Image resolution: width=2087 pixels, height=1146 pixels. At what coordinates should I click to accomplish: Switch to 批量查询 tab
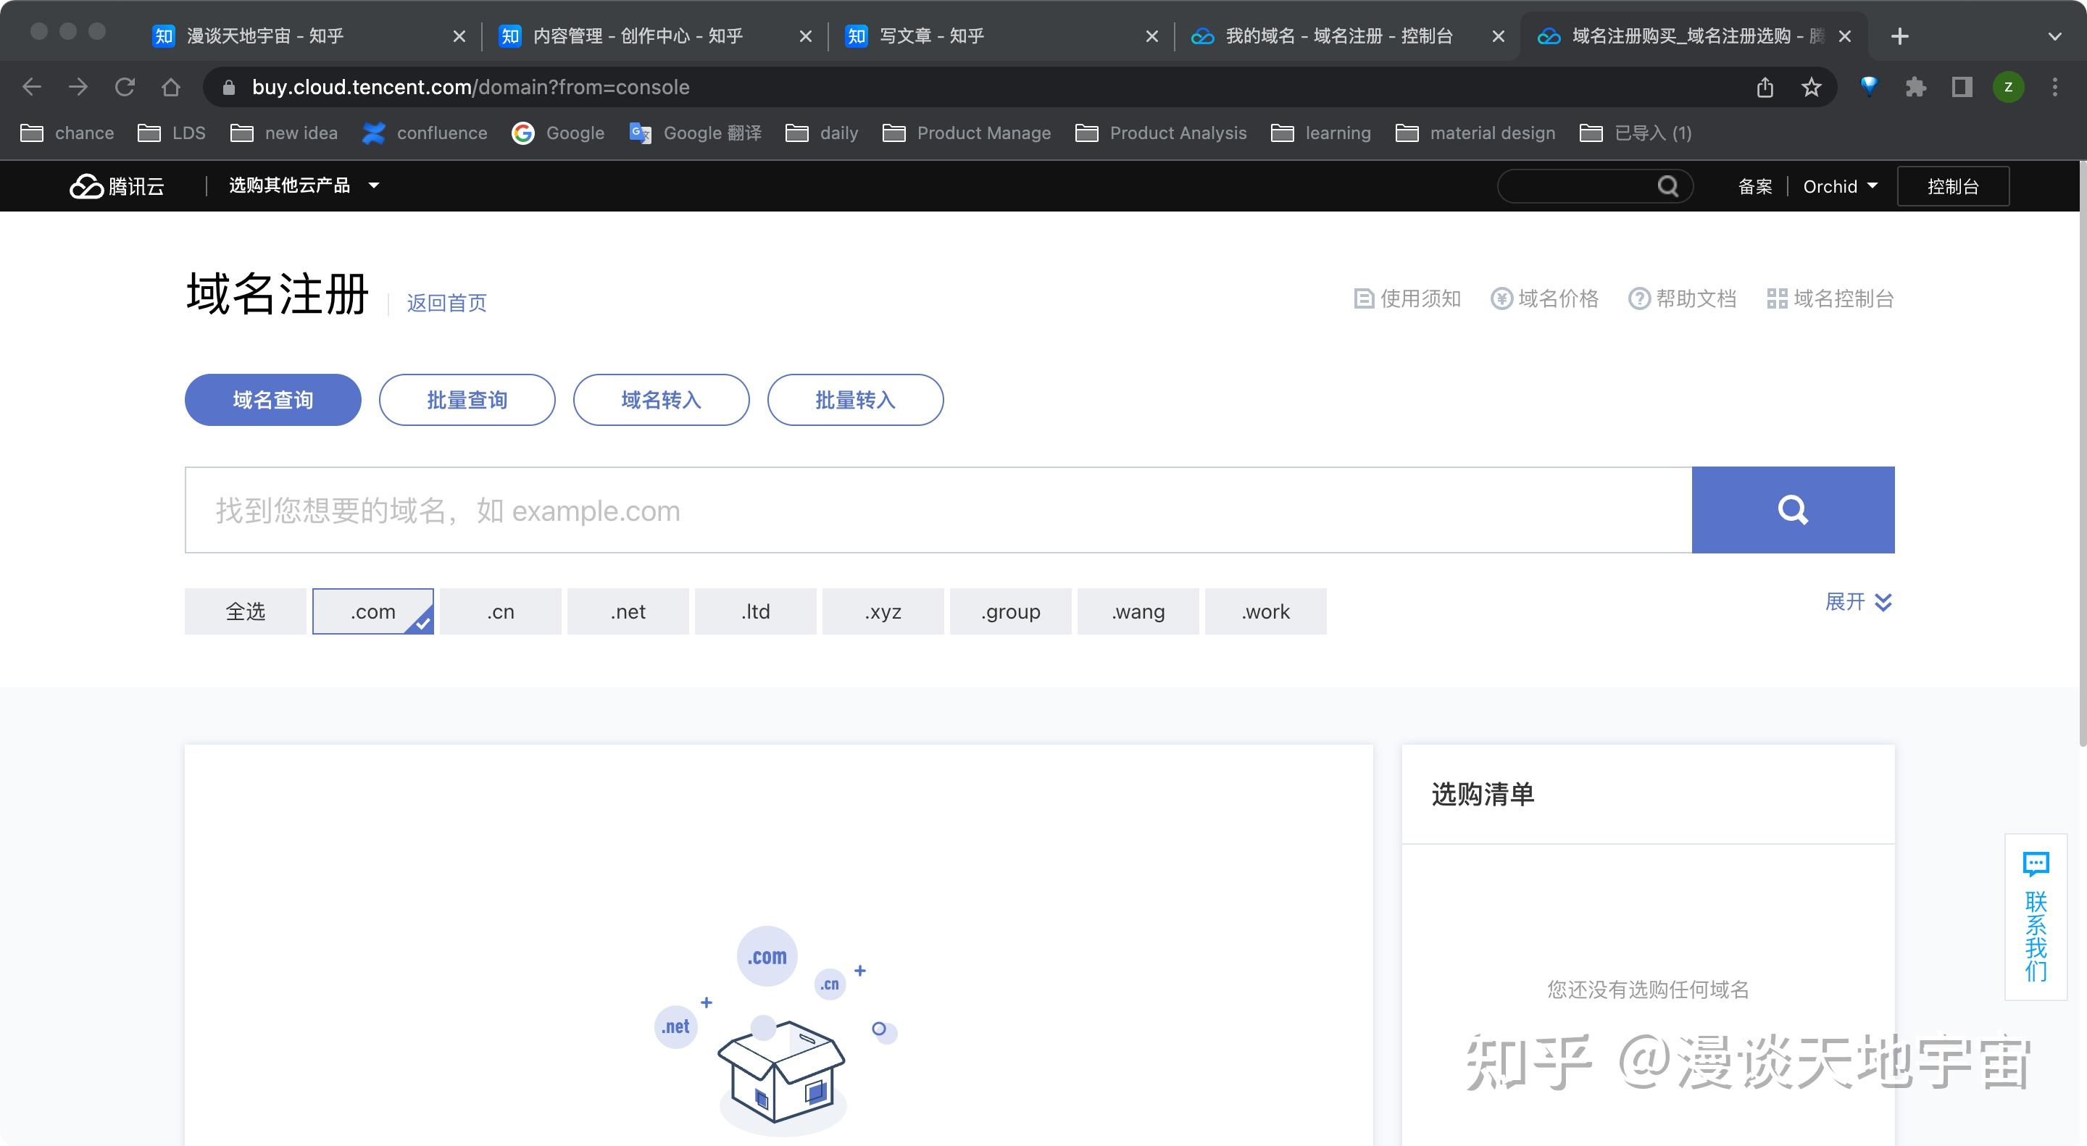pos(467,399)
